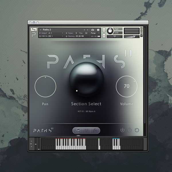The image size is (172, 172).
Task: Click the middle dimmed round icon
Action: pos(130,130)
